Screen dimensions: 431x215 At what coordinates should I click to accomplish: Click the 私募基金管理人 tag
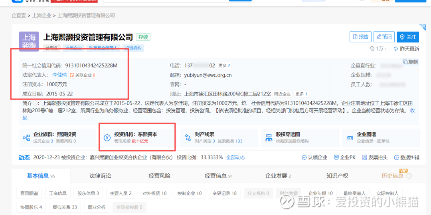103,48
